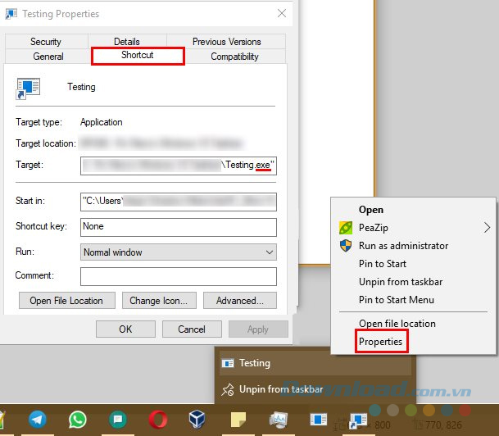Launch Opera browser from the taskbar
The height and width of the screenshot is (436, 499).
click(158, 420)
